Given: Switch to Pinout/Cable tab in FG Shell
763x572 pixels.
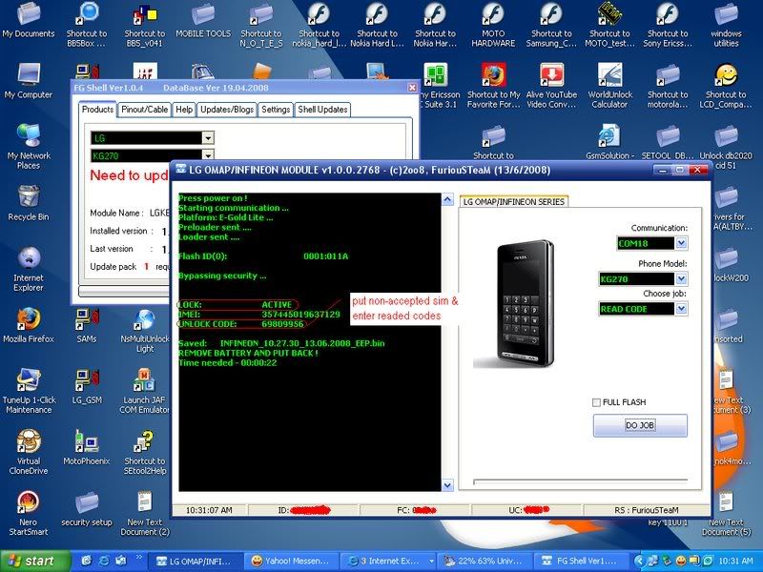Looking at the screenshot, I should point(144,110).
